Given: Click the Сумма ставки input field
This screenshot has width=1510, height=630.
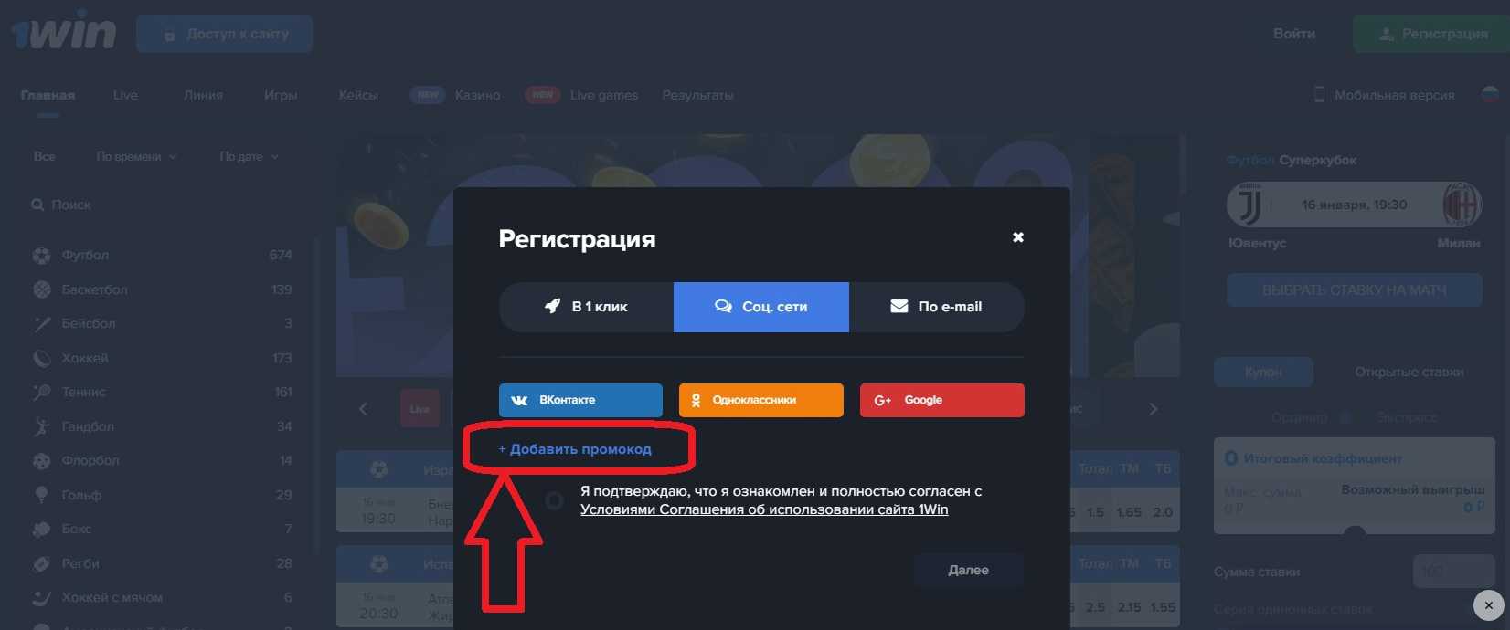Looking at the screenshot, I should 1454,572.
